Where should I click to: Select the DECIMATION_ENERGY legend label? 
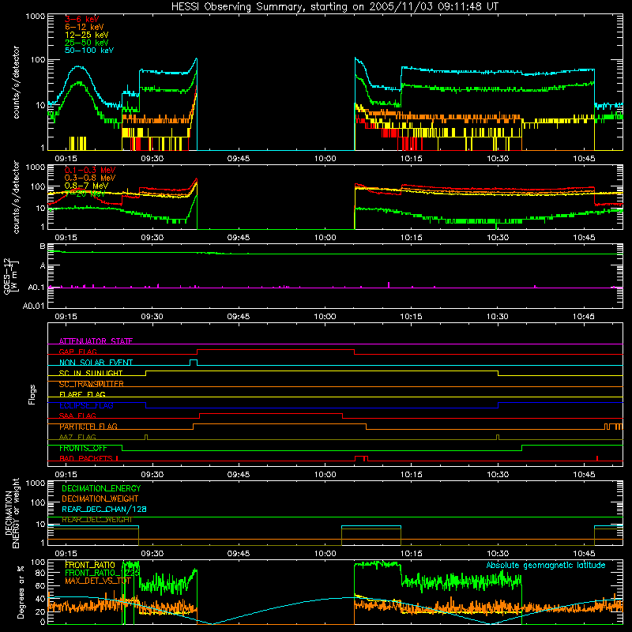point(101,488)
